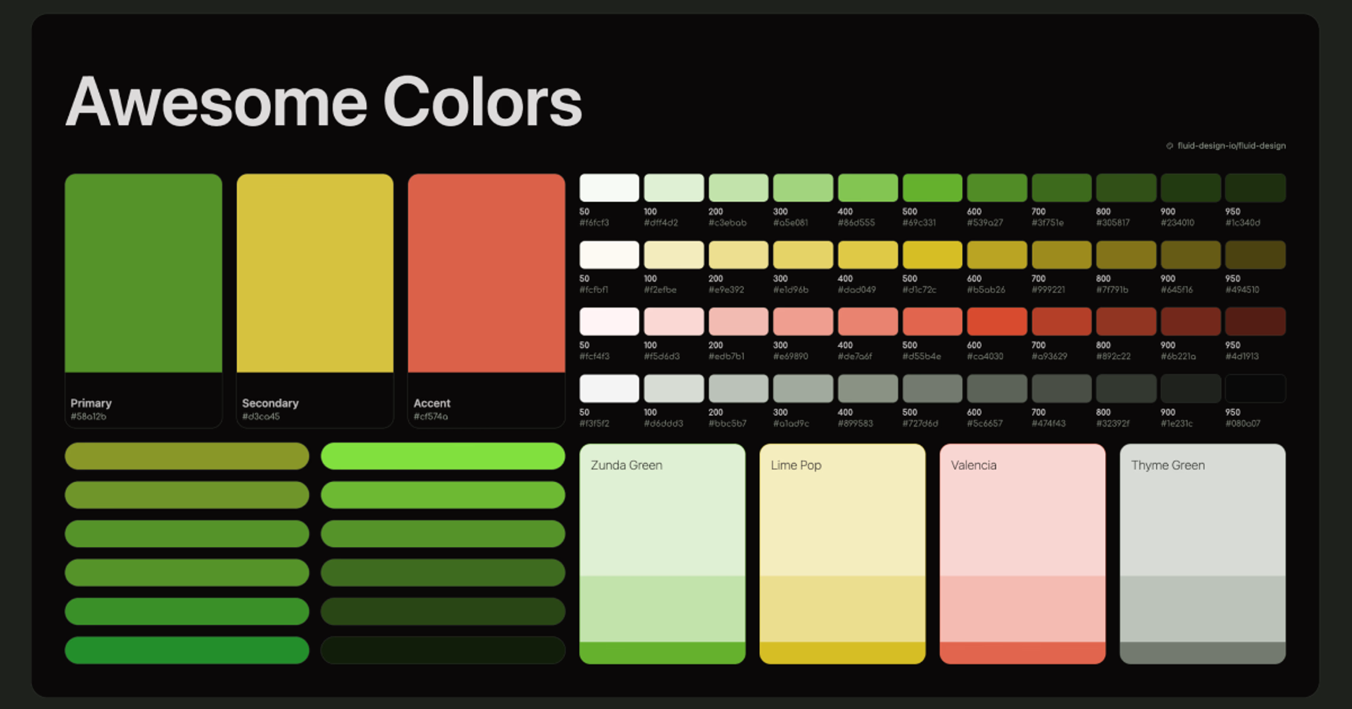
Task: Click the Awesome Colors heading
Action: 324,102
